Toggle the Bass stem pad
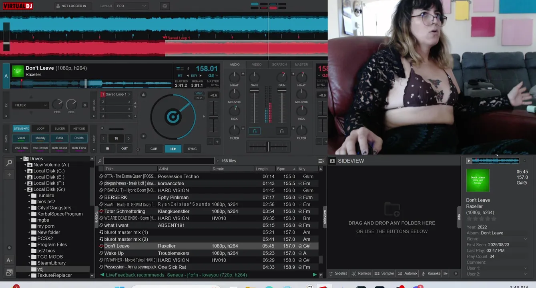This screenshot has width=536, height=288. pyautogui.click(x=60, y=138)
